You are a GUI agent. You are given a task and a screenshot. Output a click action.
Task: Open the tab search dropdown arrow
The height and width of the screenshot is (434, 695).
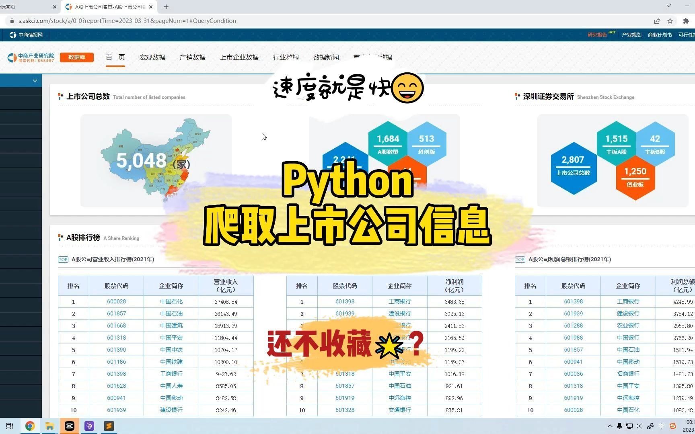669,6
